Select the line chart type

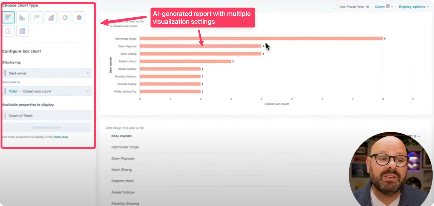point(36,18)
